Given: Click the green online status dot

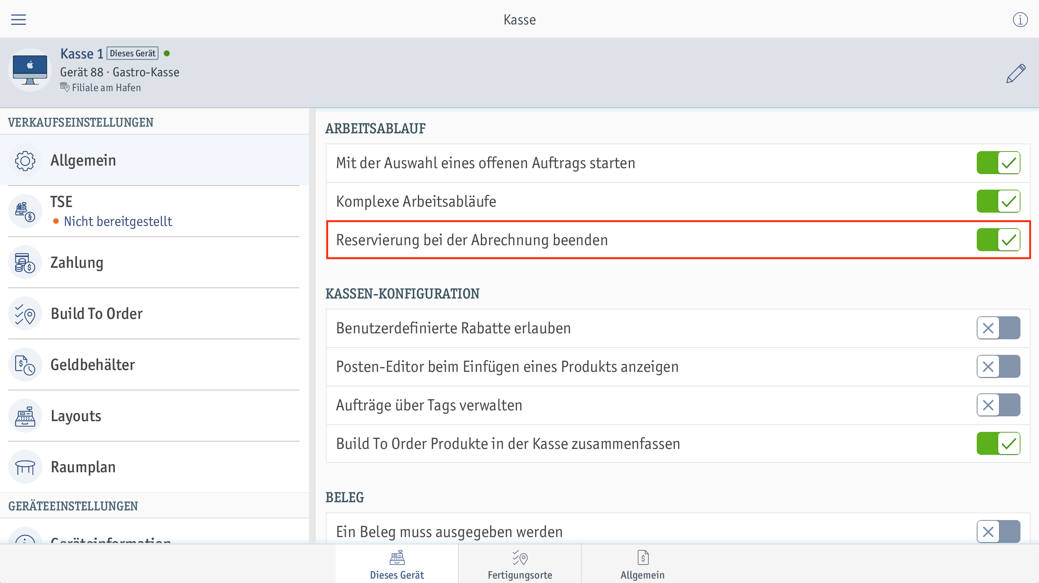Looking at the screenshot, I should 167,53.
